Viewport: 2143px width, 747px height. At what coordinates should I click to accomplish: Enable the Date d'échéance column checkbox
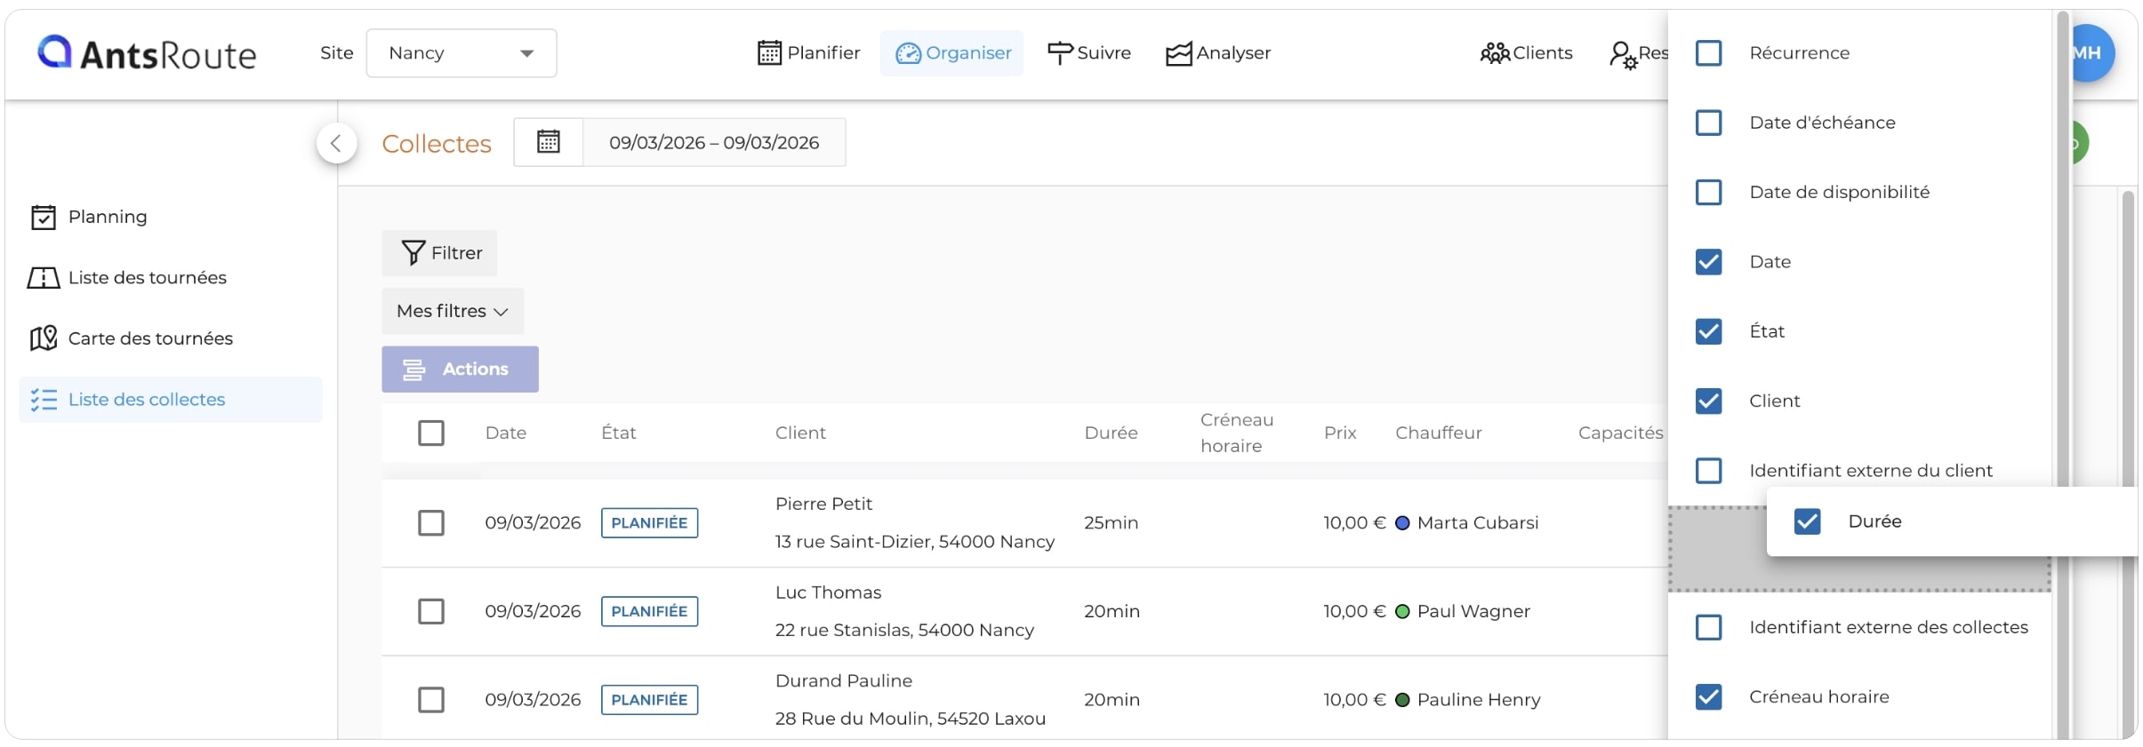pyautogui.click(x=1708, y=123)
